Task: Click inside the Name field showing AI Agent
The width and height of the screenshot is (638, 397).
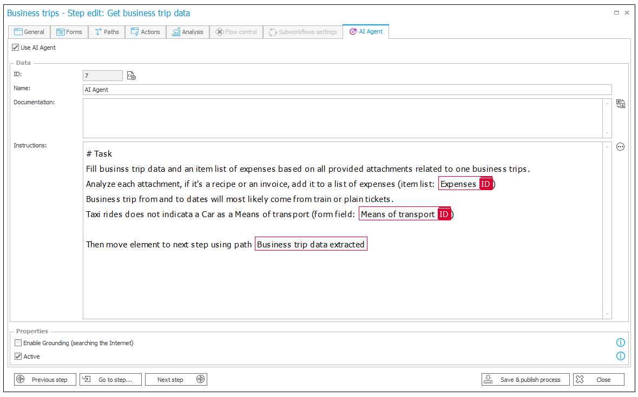Action: coord(216,90)
